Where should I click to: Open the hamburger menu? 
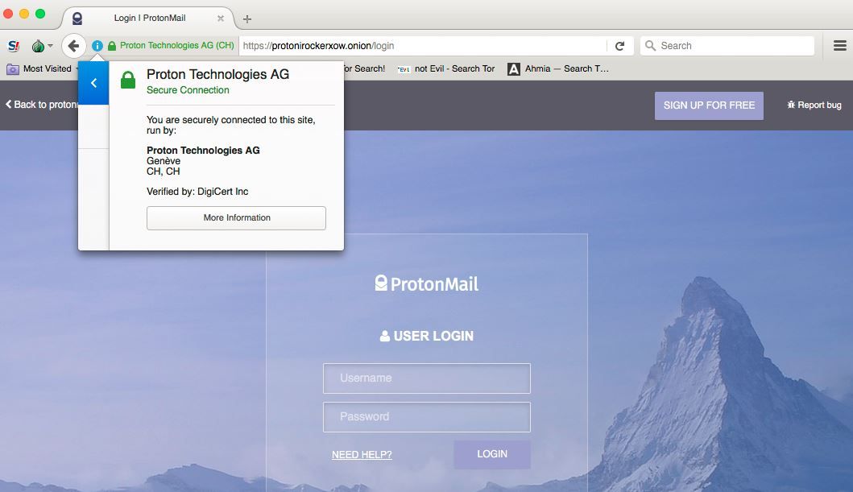[x=840, y=46]
